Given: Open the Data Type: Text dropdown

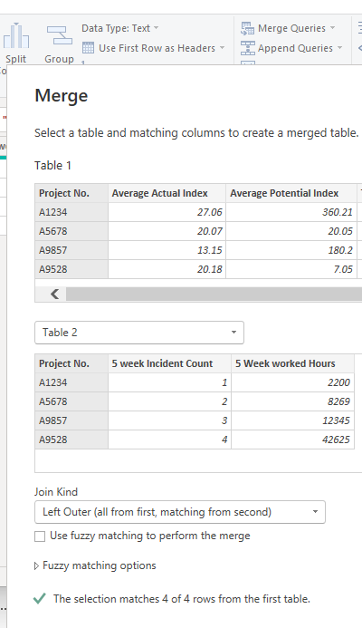Looking at the screenshot, I should (x=120, y=28).
